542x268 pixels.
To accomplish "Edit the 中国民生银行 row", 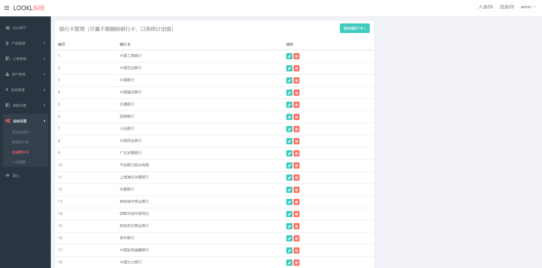I will point(289,141).
